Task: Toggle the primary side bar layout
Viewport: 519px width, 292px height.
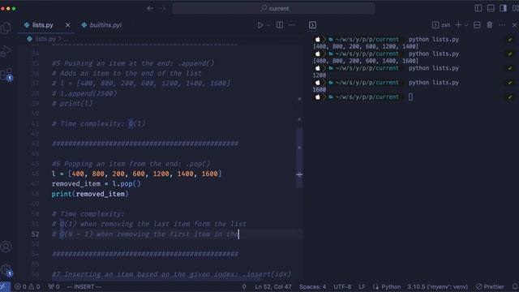Action: point(478,8)
